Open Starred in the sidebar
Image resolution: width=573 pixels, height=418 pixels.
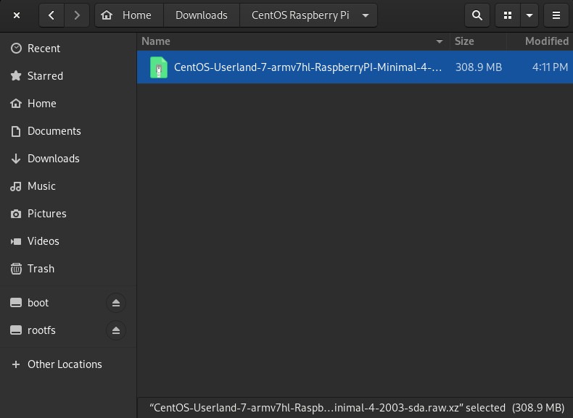(x=68, y=76)
